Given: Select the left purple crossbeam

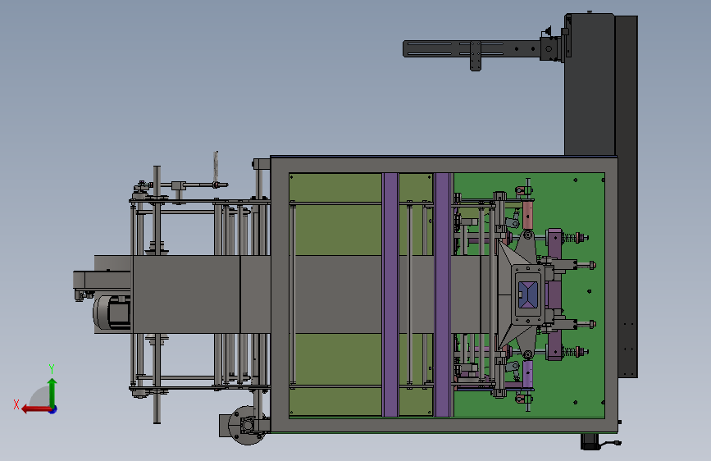Looking at the screenshot, I should [x=390, y=294].
